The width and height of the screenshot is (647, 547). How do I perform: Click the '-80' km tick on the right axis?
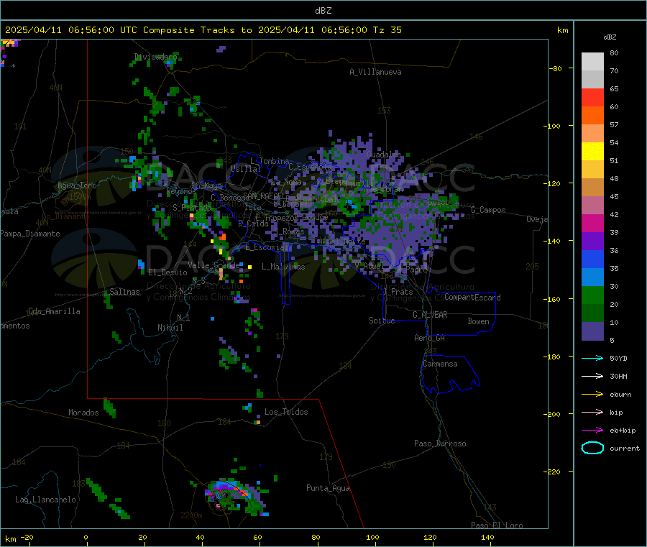click(x=556, y=68)
